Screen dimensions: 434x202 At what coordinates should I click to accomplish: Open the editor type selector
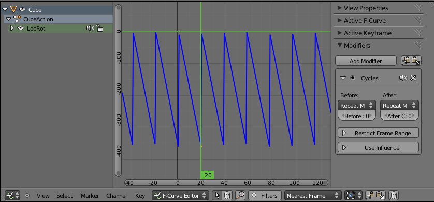point(12,195)
